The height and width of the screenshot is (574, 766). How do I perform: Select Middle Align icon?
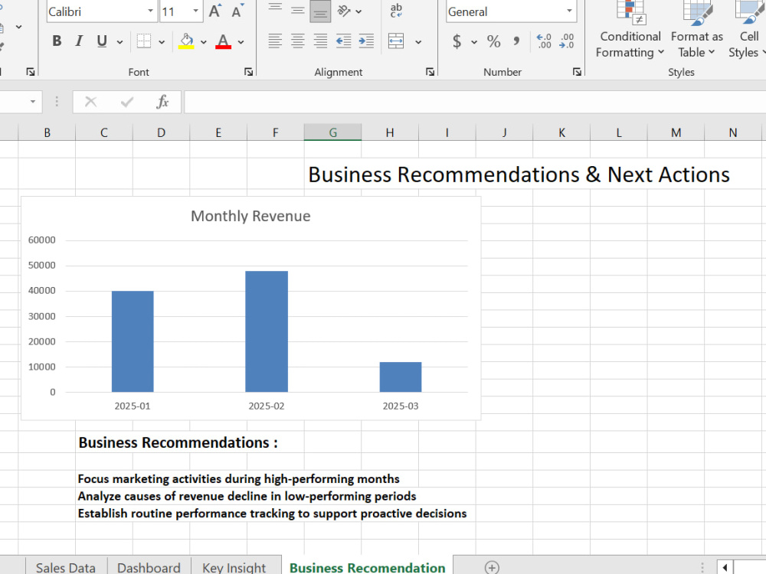[297, 11]
